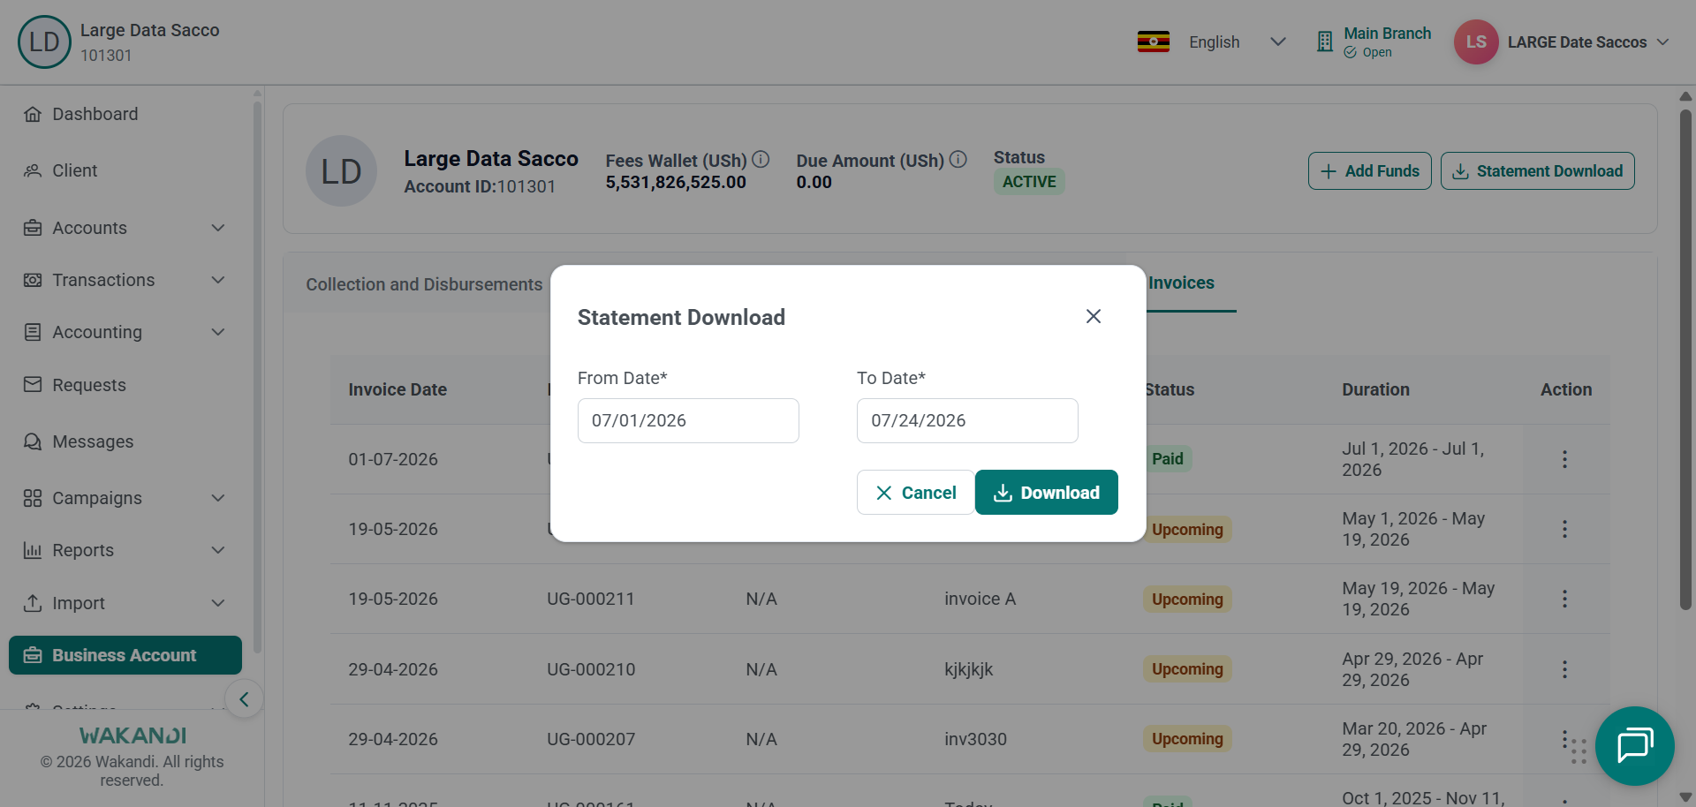
Task: Click invoice number UG-000210
Action: [591, 669]
